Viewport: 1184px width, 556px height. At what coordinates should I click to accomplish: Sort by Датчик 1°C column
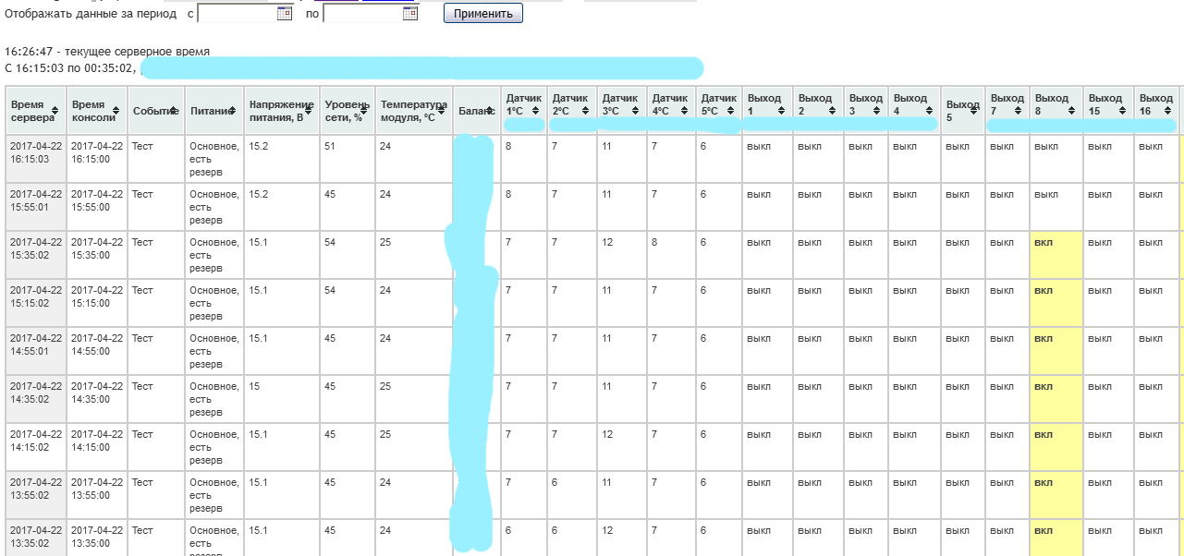(523, 104)
